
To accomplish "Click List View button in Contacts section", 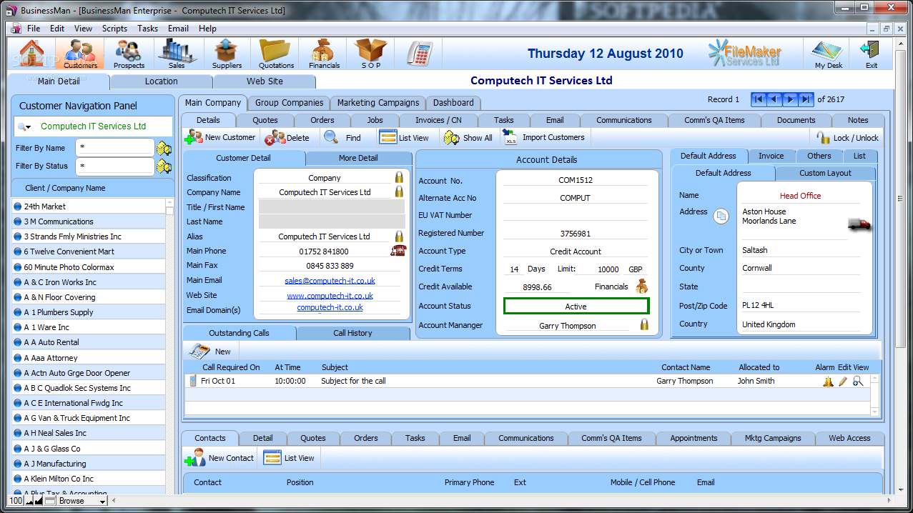I will tap(289, 458).
